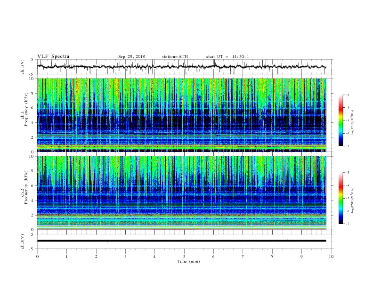
Task: Click the ch.1 voltage waveform trace
Action: pos(181,67)
